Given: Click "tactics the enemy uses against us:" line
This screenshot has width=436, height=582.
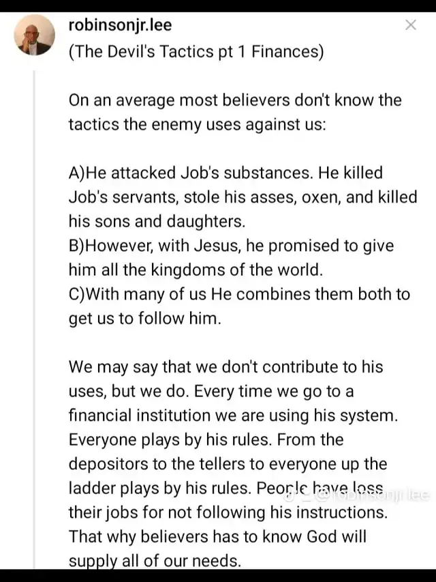Looking at the screenshot, I should [x=198, y=124].
